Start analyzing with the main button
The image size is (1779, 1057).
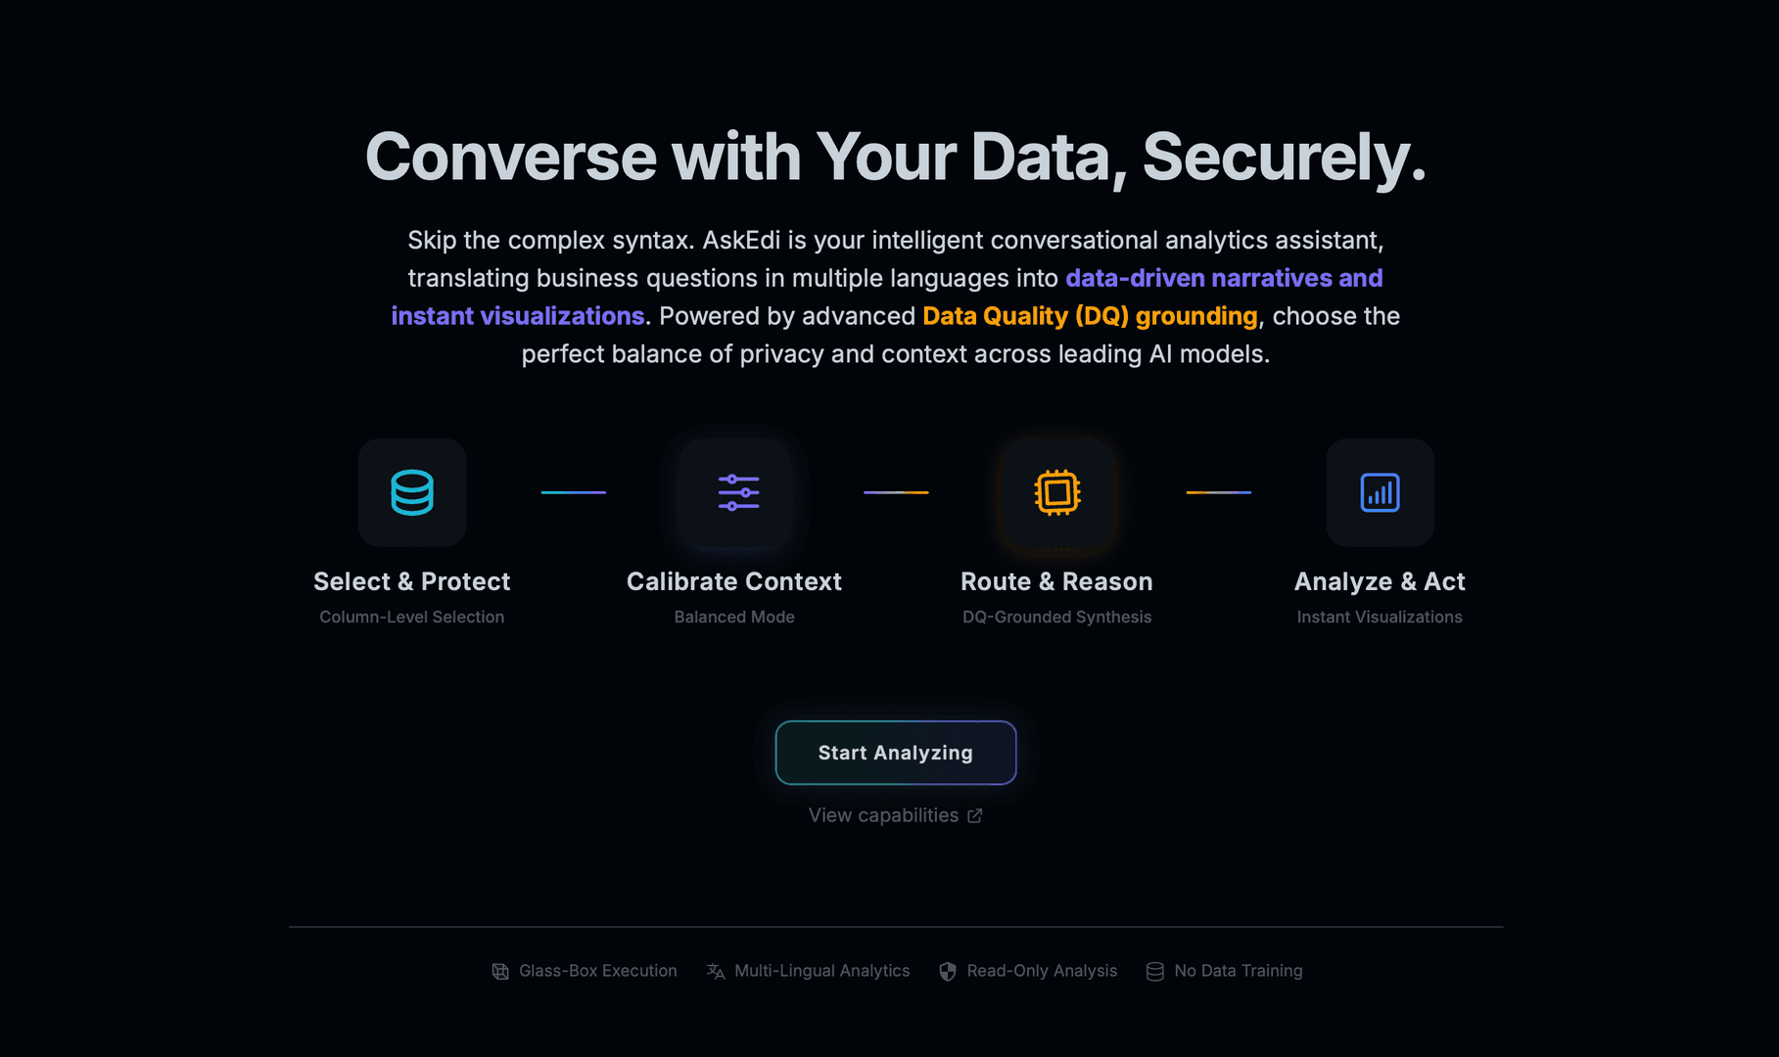[896, 753]
